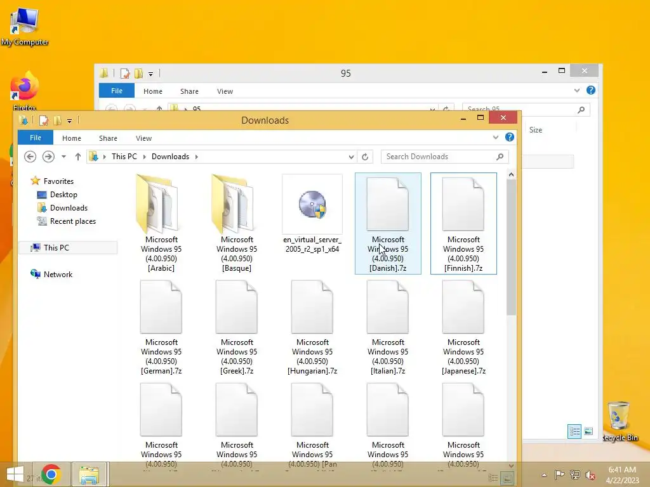This screenshot has width=650, height=487.
Task: Open Help in the 95 window
Action: pos(591,90)
